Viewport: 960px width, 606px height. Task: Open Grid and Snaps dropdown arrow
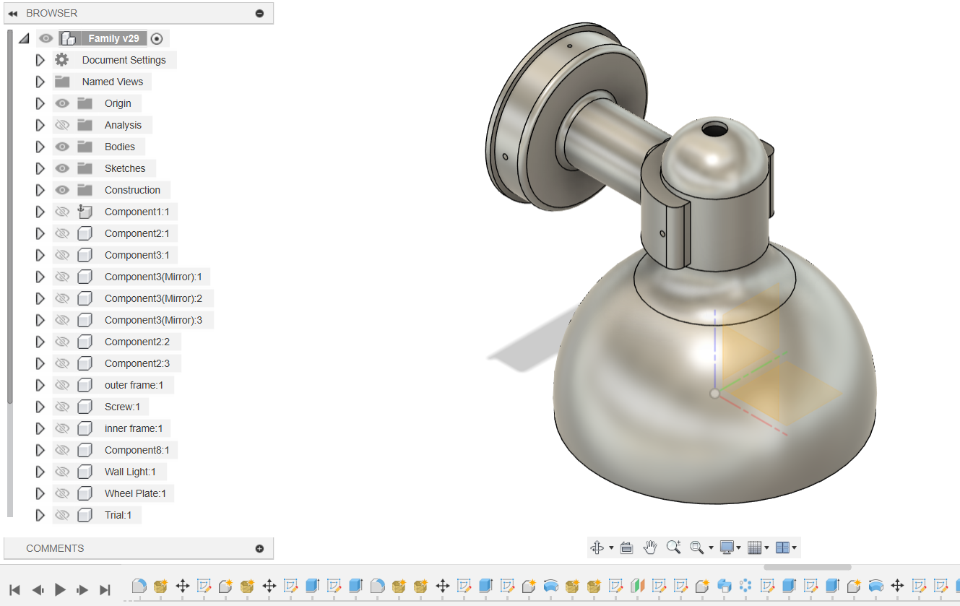tap(766, 548)
